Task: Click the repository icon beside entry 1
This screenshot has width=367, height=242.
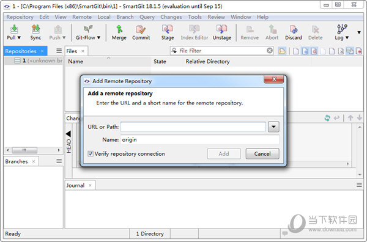Action: pos(17,61)
